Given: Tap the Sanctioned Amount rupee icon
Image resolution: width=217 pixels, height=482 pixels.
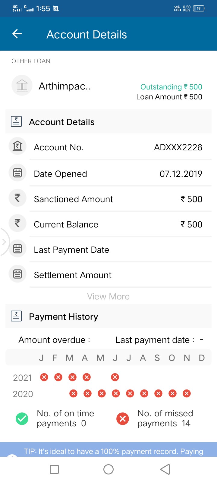Looking at the screenshot, I should 17,198.
